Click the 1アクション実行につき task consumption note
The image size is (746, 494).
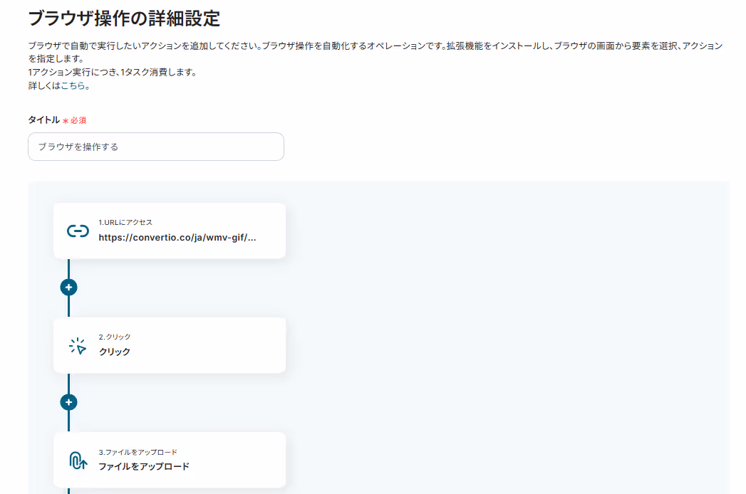click(113, 73)
